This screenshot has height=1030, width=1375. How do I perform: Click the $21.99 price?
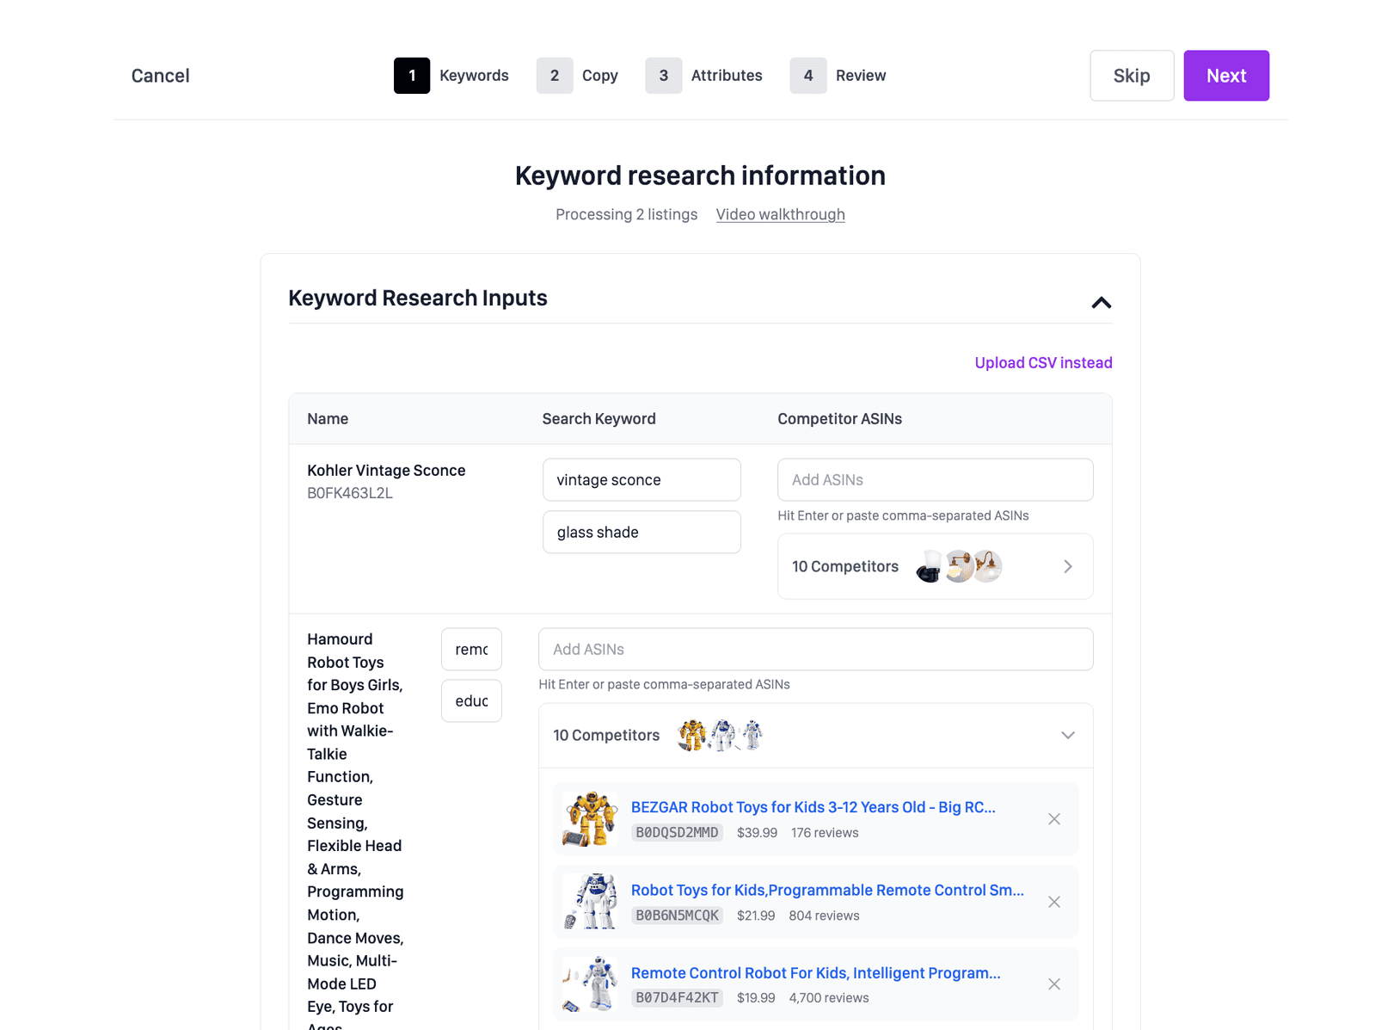click(756, 916)
